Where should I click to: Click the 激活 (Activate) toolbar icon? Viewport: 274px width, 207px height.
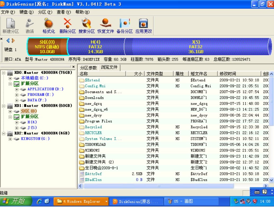29,25
